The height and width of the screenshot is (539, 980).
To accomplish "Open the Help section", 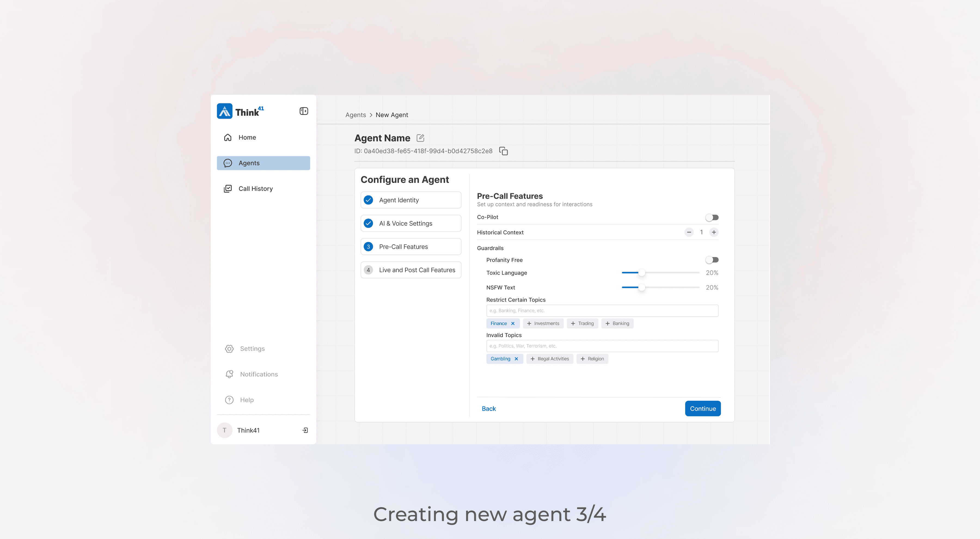I will [247, 400].
